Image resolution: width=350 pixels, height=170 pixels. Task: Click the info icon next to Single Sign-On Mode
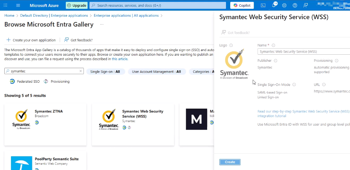click(x=294, y=85)
